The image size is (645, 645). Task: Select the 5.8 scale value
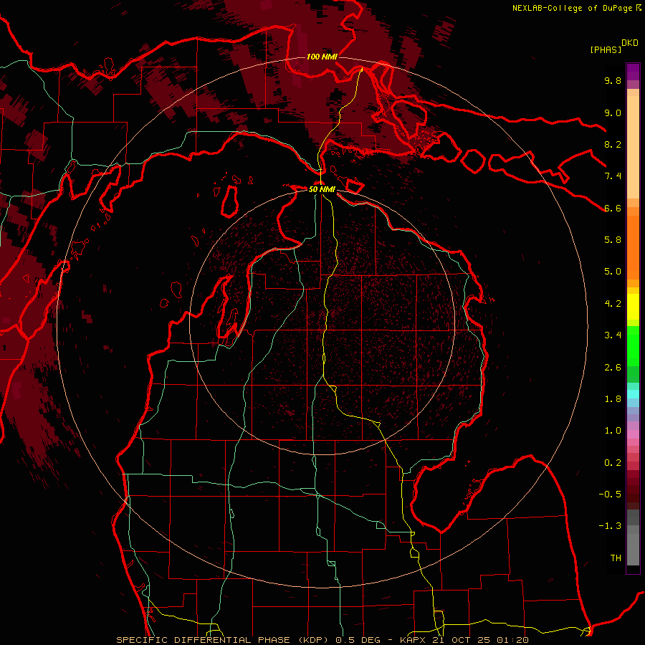click(613, 240)
